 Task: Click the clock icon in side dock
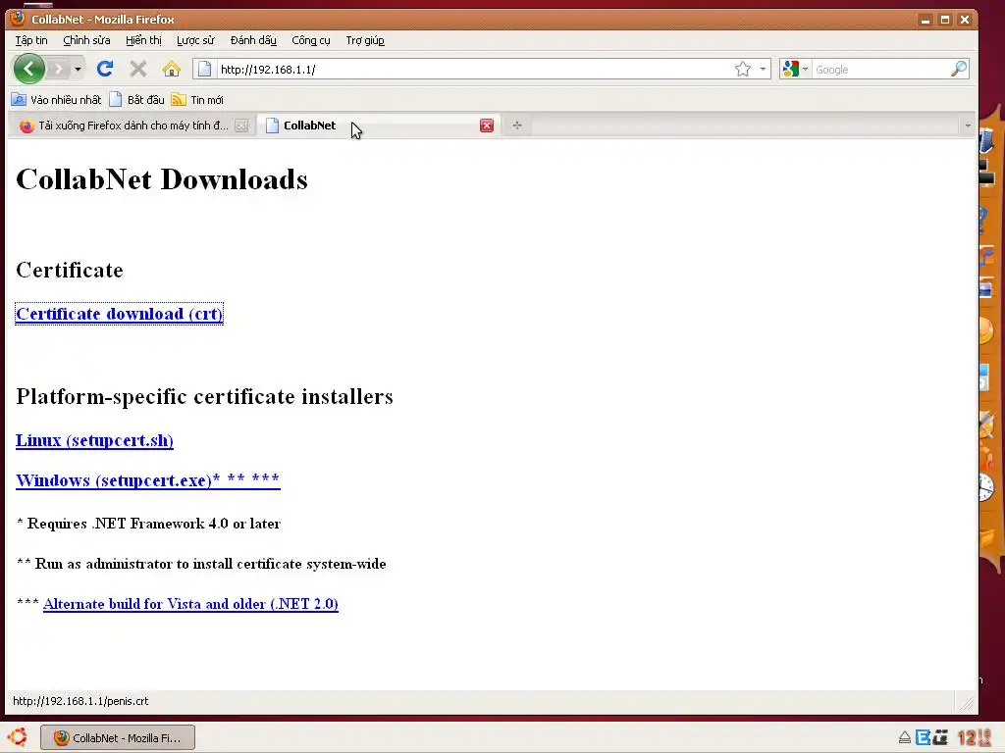pos(986,488)
